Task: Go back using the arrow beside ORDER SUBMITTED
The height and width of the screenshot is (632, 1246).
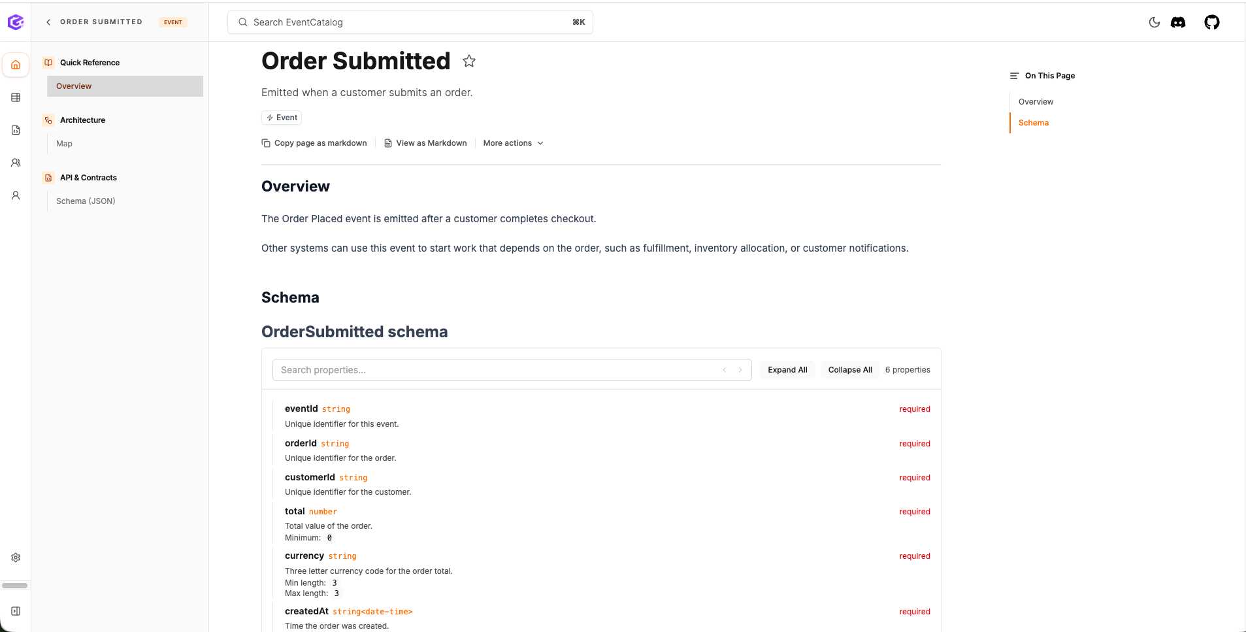Action: (x=48, y=22)
